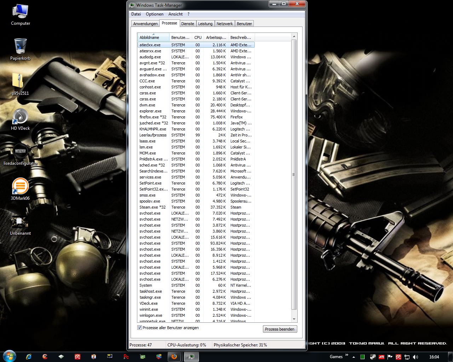Image resolution: width=453 pixels, height=362 pixels.
Task: Switch to the Netzwerk tab
Action: coord(225,24)
